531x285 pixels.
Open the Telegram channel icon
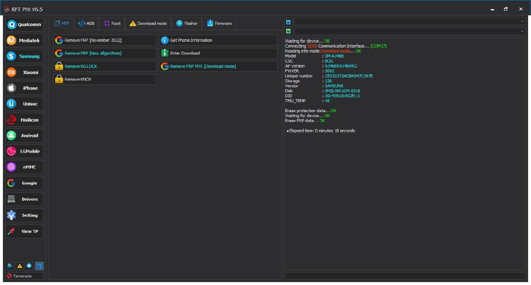coord(29,266)
